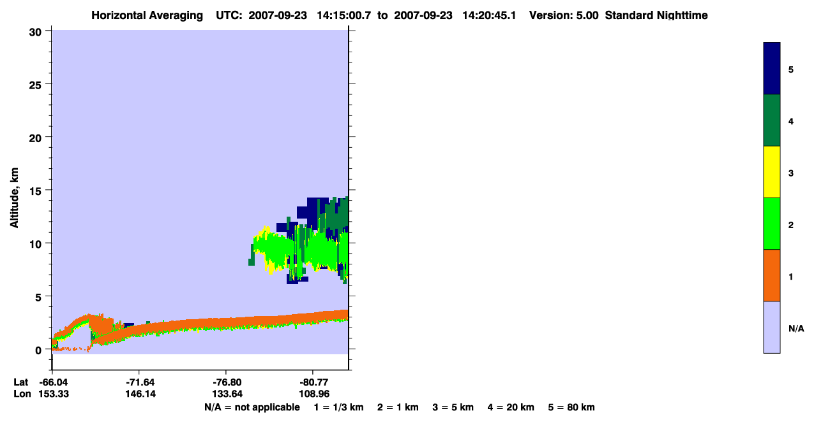Click legend text '4 = 20 km'

[x=511, y=407]
